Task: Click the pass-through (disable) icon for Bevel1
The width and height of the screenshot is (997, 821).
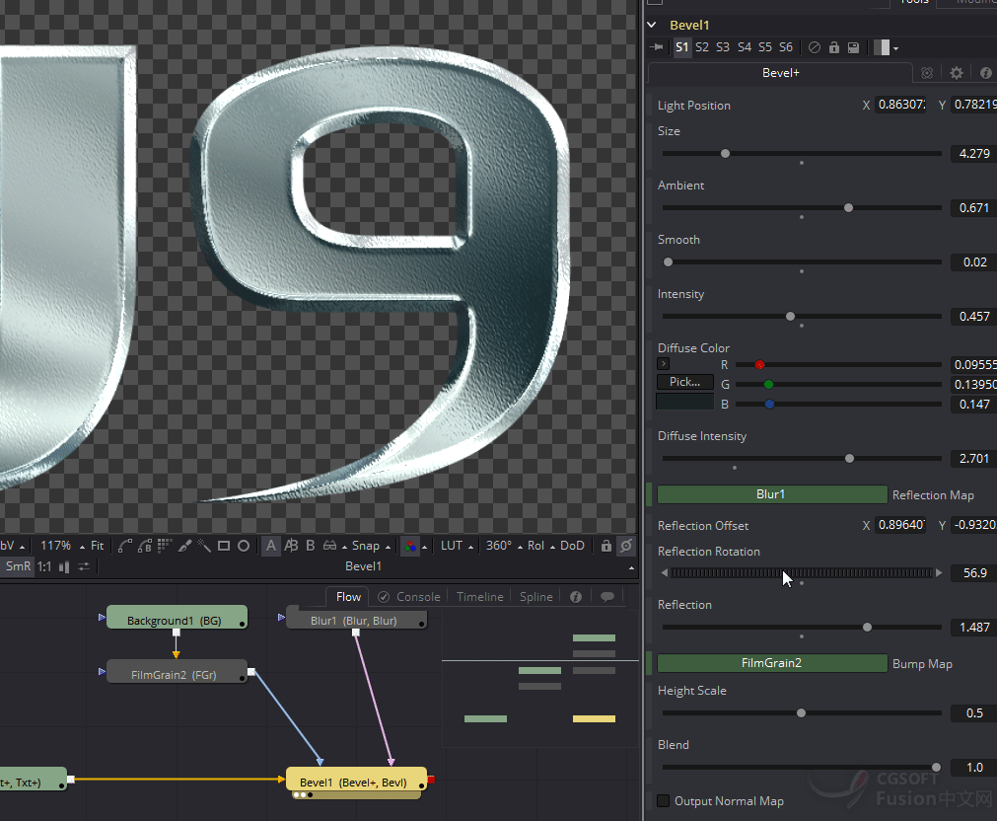Action: click(814, 47)
